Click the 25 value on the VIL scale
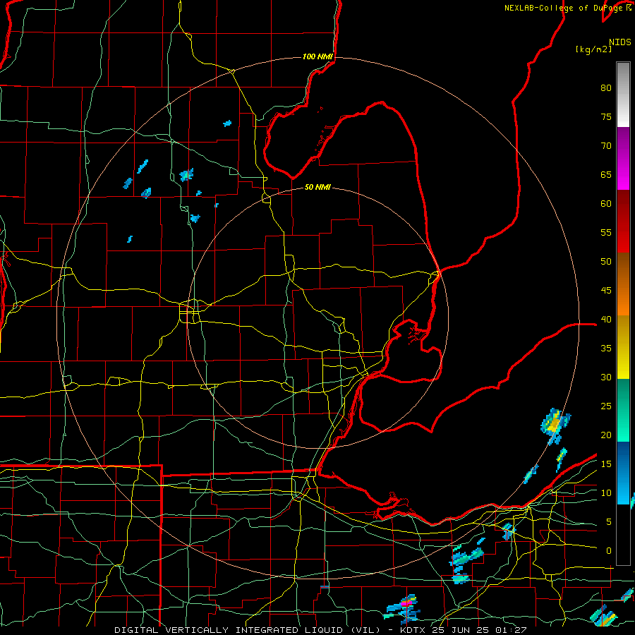This screenshot has height=635, width=635. coord(606,406)
